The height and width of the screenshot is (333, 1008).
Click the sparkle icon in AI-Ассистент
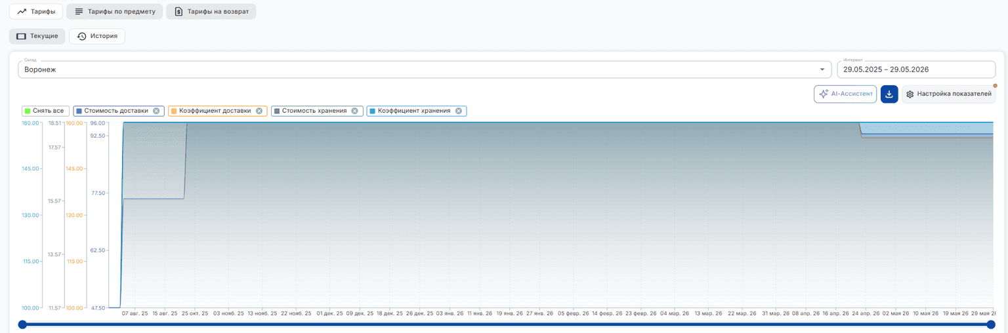tap(824, 94)
